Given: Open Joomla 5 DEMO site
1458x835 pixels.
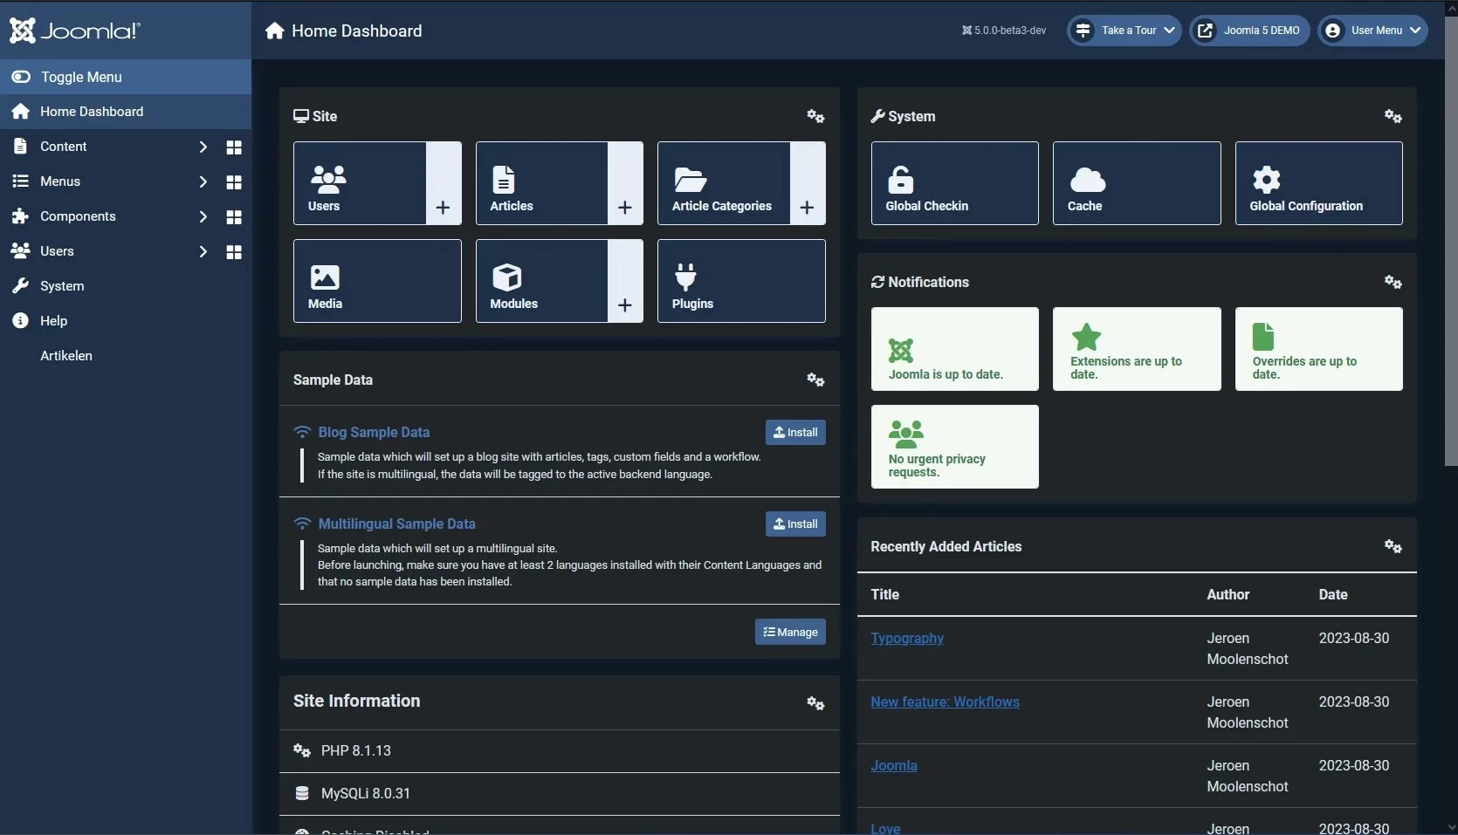Looking at the screenshot, I should click(x=1248, y=30).
